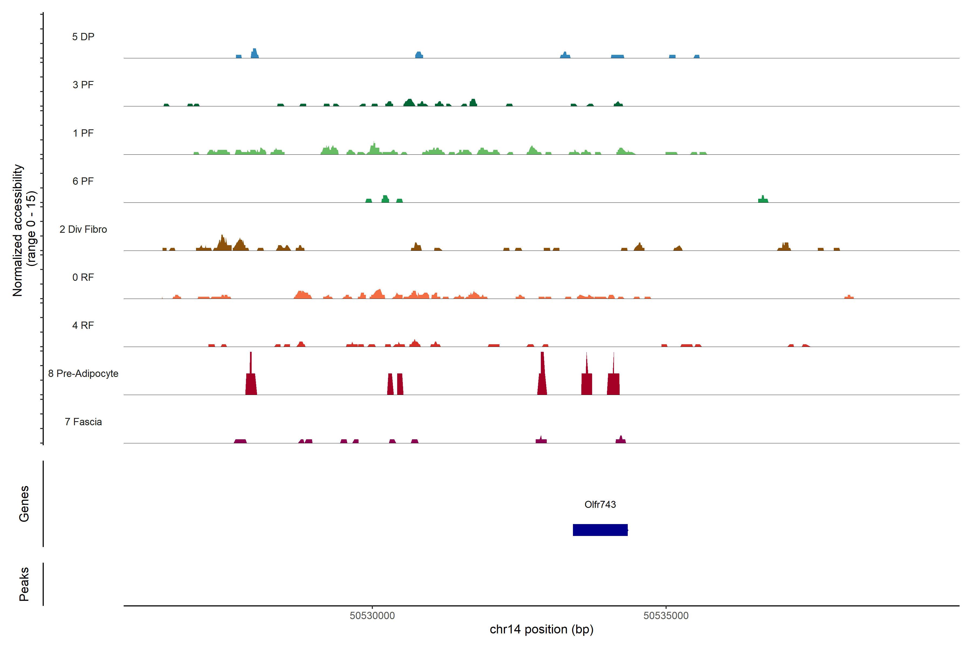
Task: Click the 0 RF track label
Action: (x=83, y=277)
